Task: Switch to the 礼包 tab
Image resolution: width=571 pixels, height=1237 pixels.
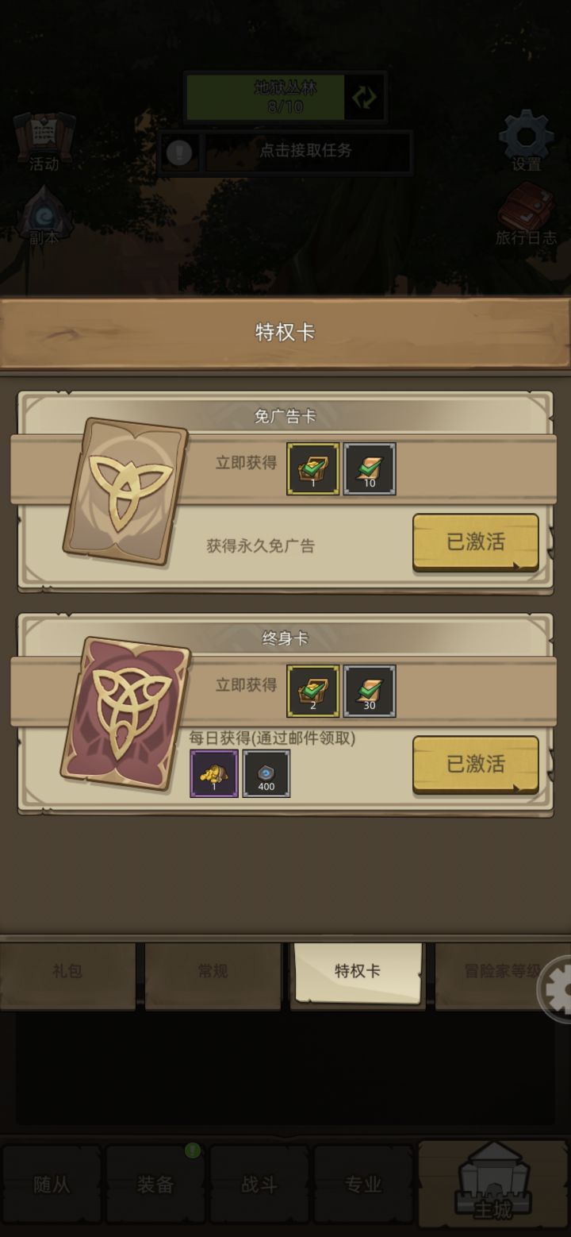Action: pos(67,972)
